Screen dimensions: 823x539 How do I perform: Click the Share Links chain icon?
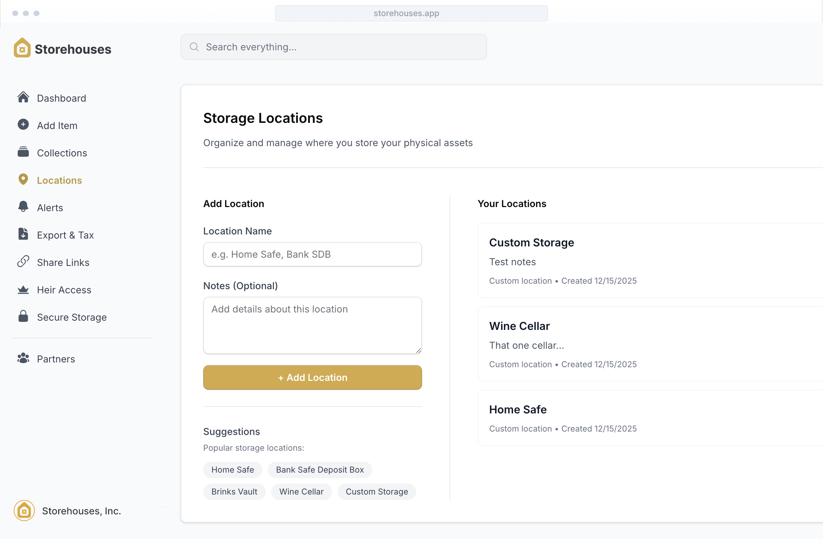click(x=23, y=262)
